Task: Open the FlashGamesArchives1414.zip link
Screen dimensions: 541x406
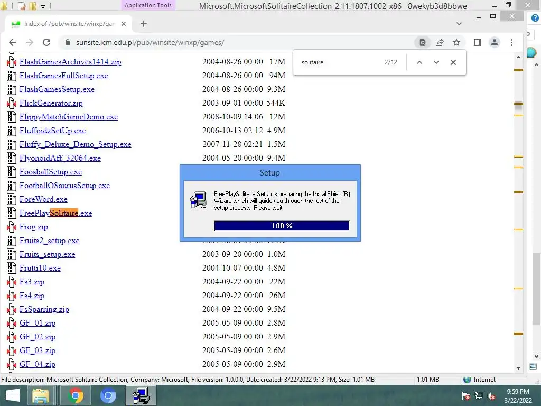Action: (70, 62)
